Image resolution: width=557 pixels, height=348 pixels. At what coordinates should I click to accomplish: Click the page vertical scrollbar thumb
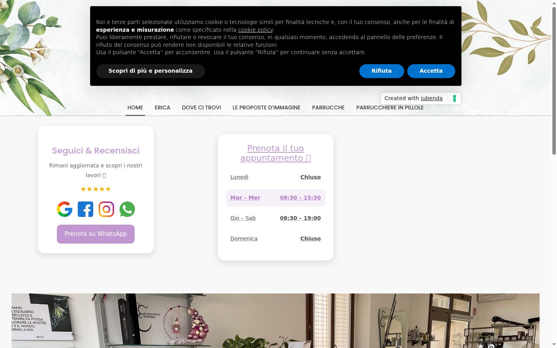(x=554, y=80)
